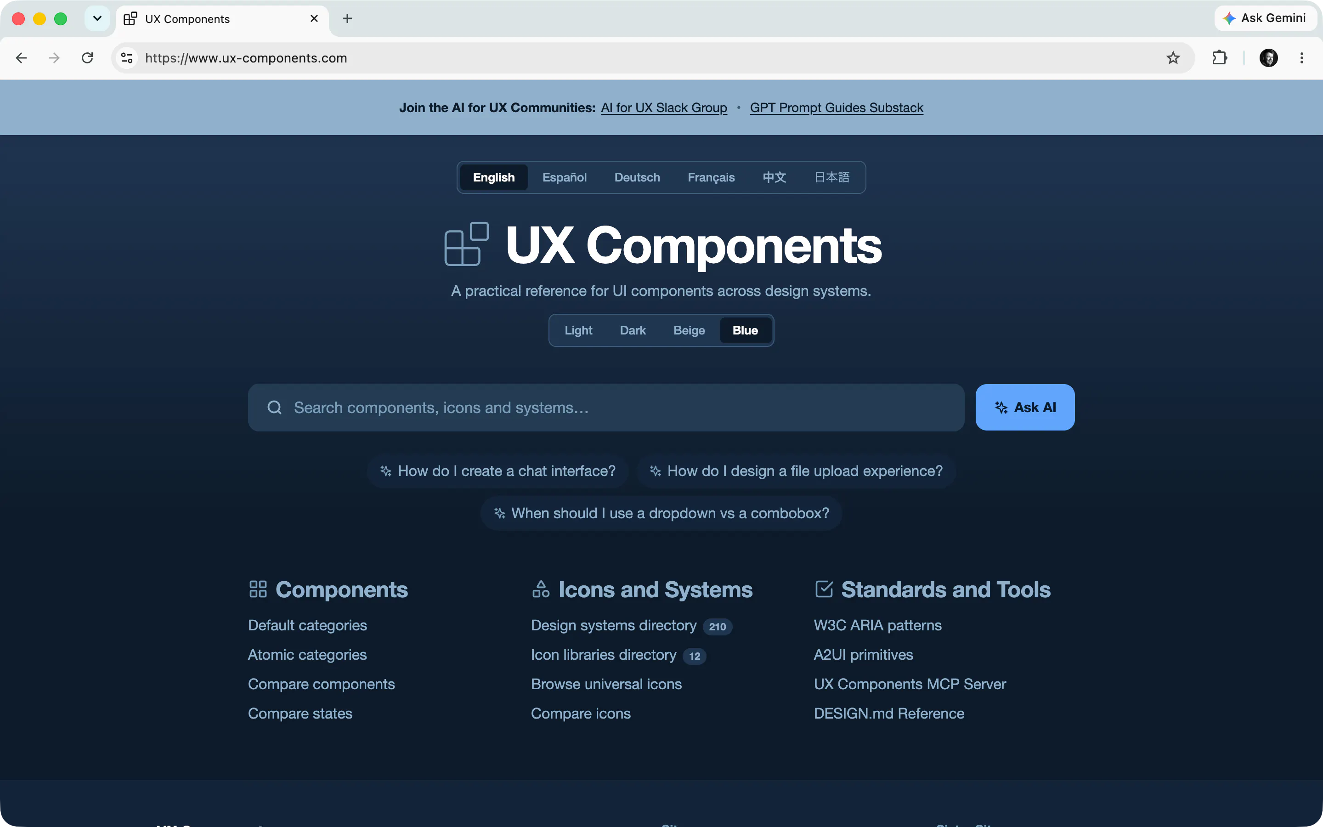
Task: Switch language to Français
Action: (x=711, y=177)
